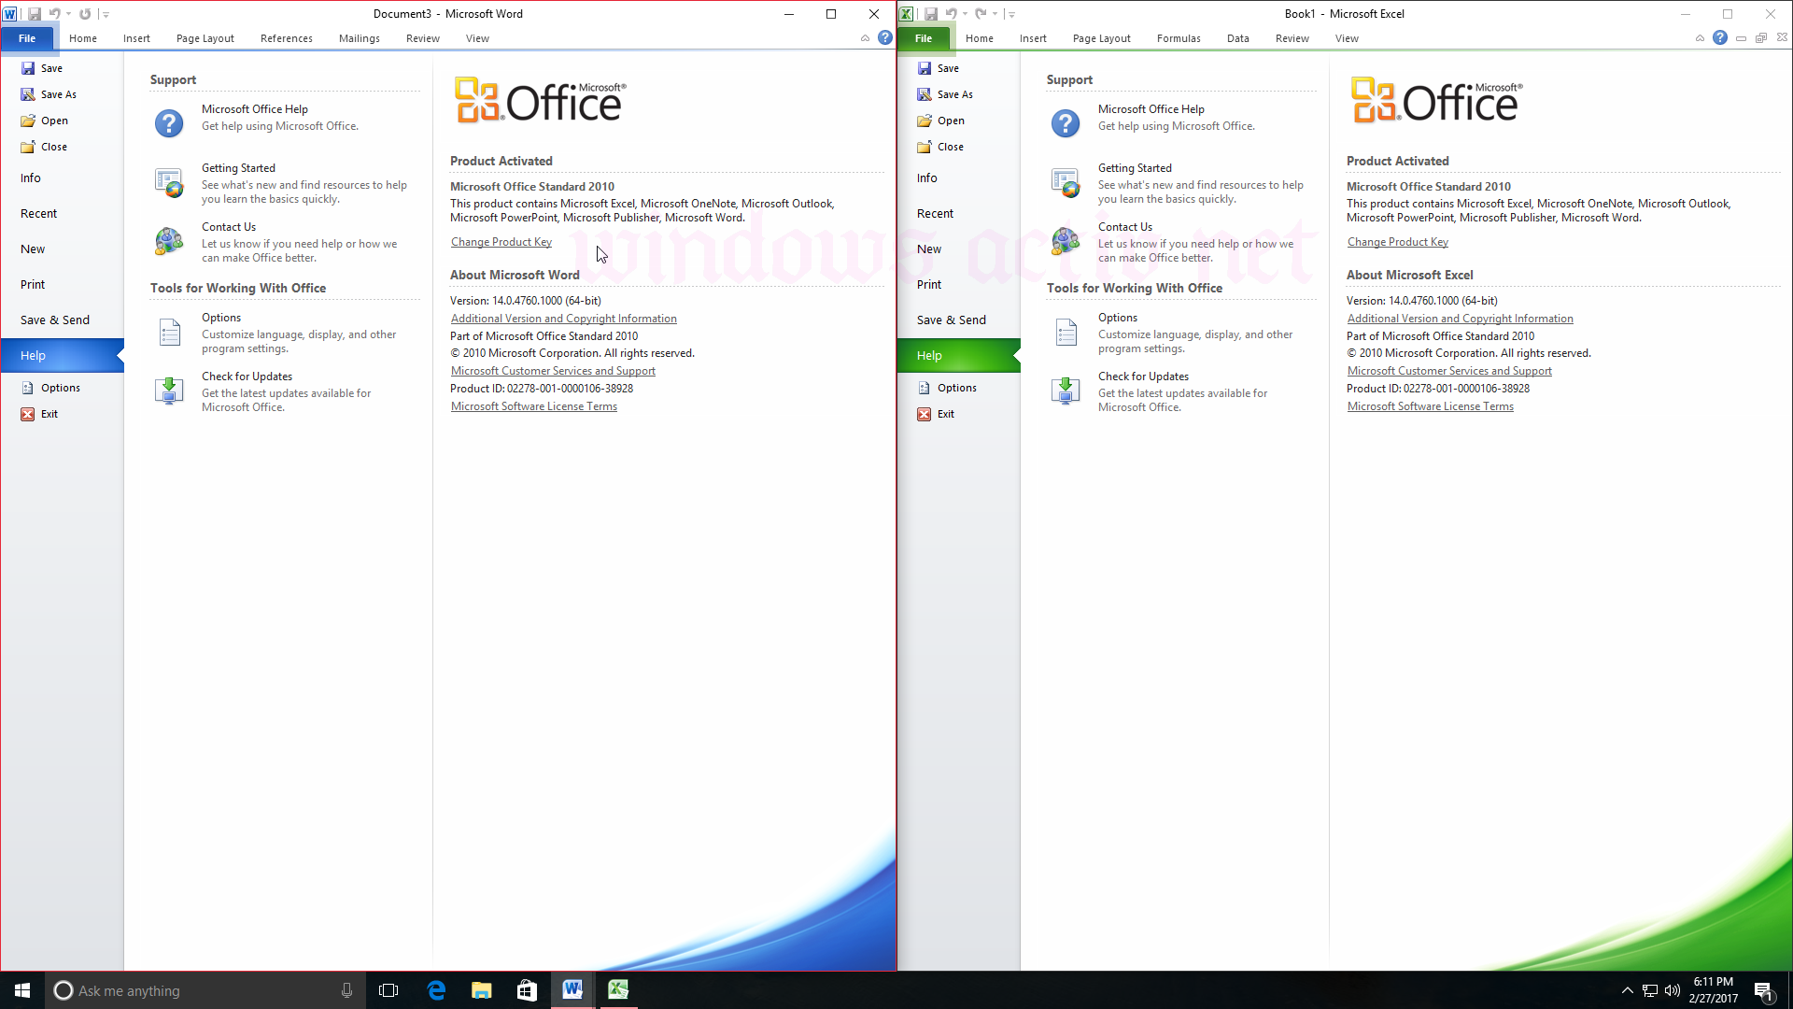This screenshot has width=1793, height=1009.
Task: Click the Contact Us icon in Excel Help
Action: pyautogui.click(x=1066, y=241)
